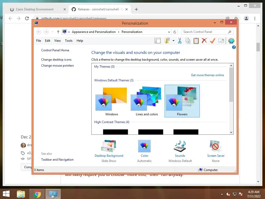
Task: Open Change mouse pointers link
Action: pyautogui.click(x=57, y=66)
